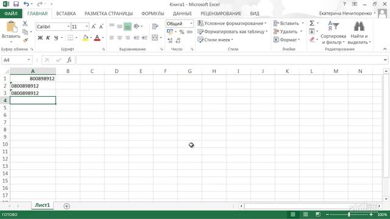
Task: Toggle bold Ж formatting
Action: [40, 38]
